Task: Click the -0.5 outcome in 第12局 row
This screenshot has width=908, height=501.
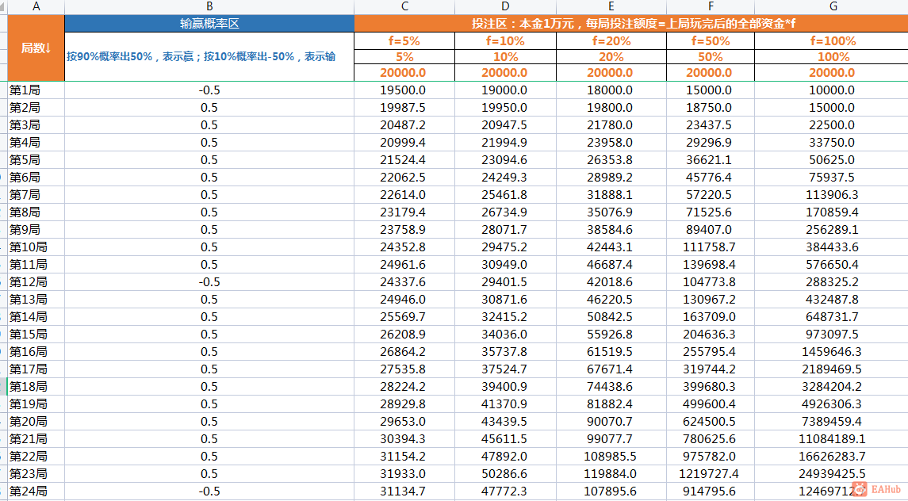Action: point(209,282)
